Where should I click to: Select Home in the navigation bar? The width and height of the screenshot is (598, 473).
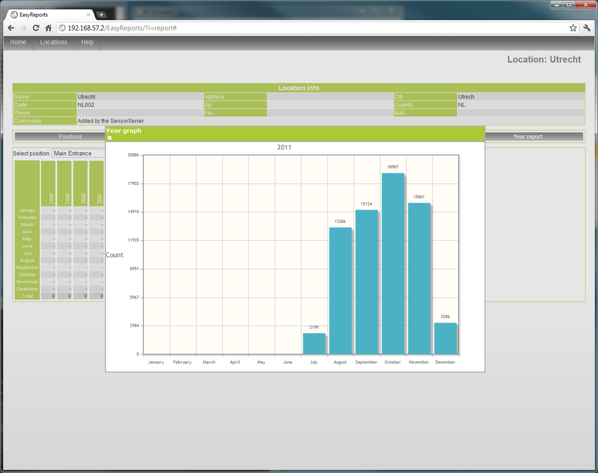(x=18, y=43)
